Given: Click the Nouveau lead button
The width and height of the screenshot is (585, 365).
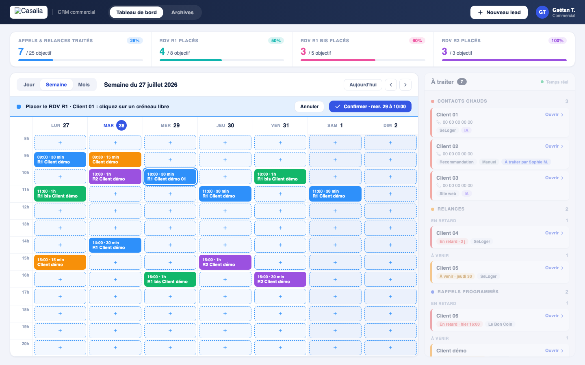Looking at the screenshot, I should tap(499, 12).
